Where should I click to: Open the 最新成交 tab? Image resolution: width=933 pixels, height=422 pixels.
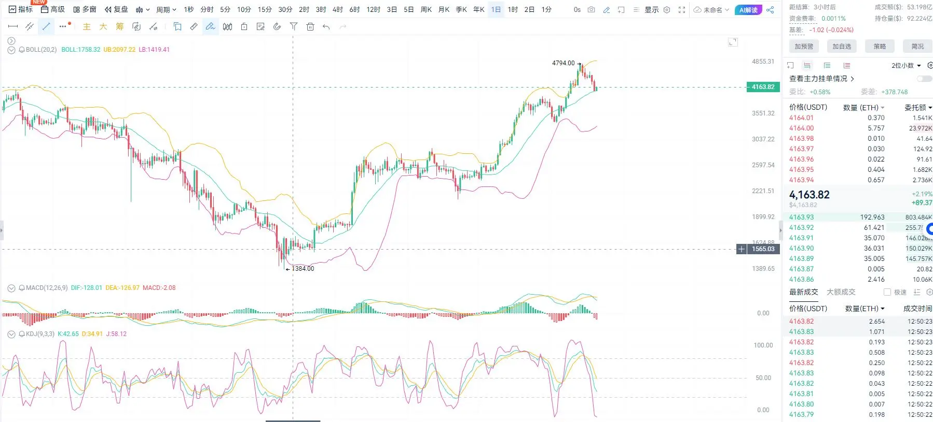[803, 292]
